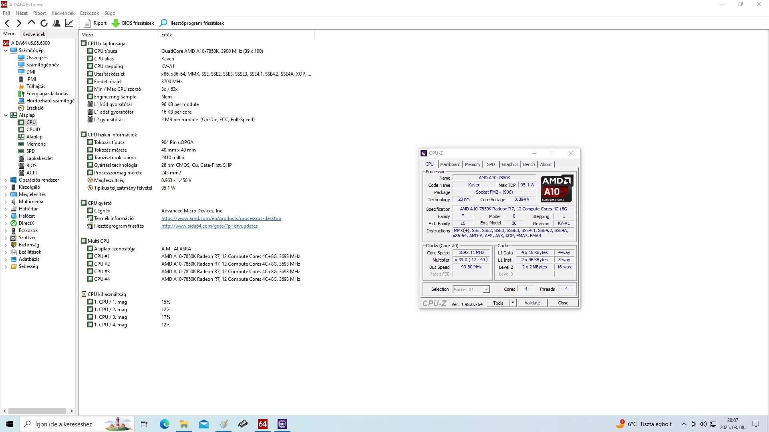Open the Eszközök menu

tap(89, 13)
